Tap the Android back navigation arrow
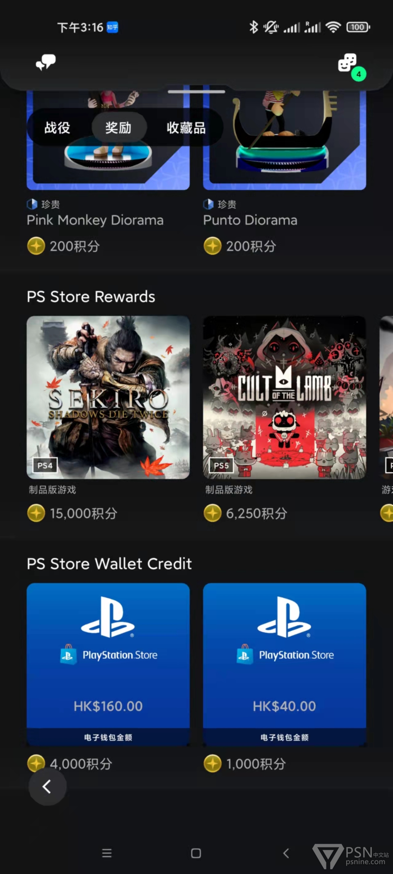The image size is (393, 874). click(x=286, y=853)
